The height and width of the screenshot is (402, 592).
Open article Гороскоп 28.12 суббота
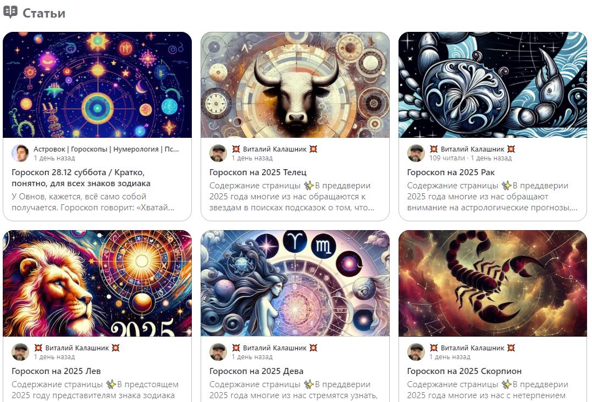(81, 177)
